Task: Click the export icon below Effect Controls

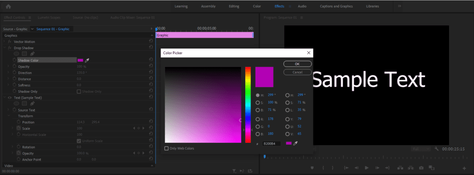Action: click(x=250, y=171)
